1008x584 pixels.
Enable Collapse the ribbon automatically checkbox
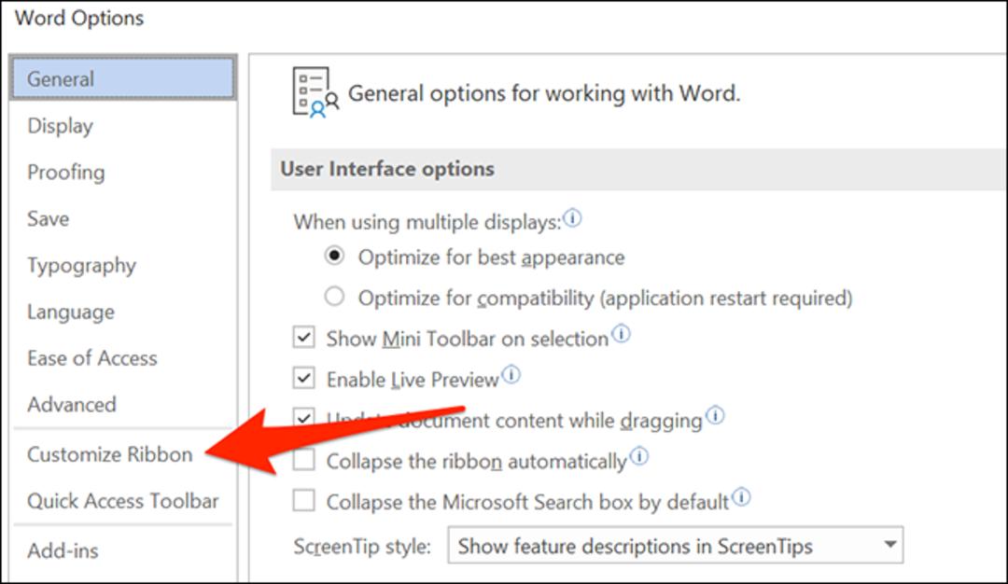click(x=304, y=460)
